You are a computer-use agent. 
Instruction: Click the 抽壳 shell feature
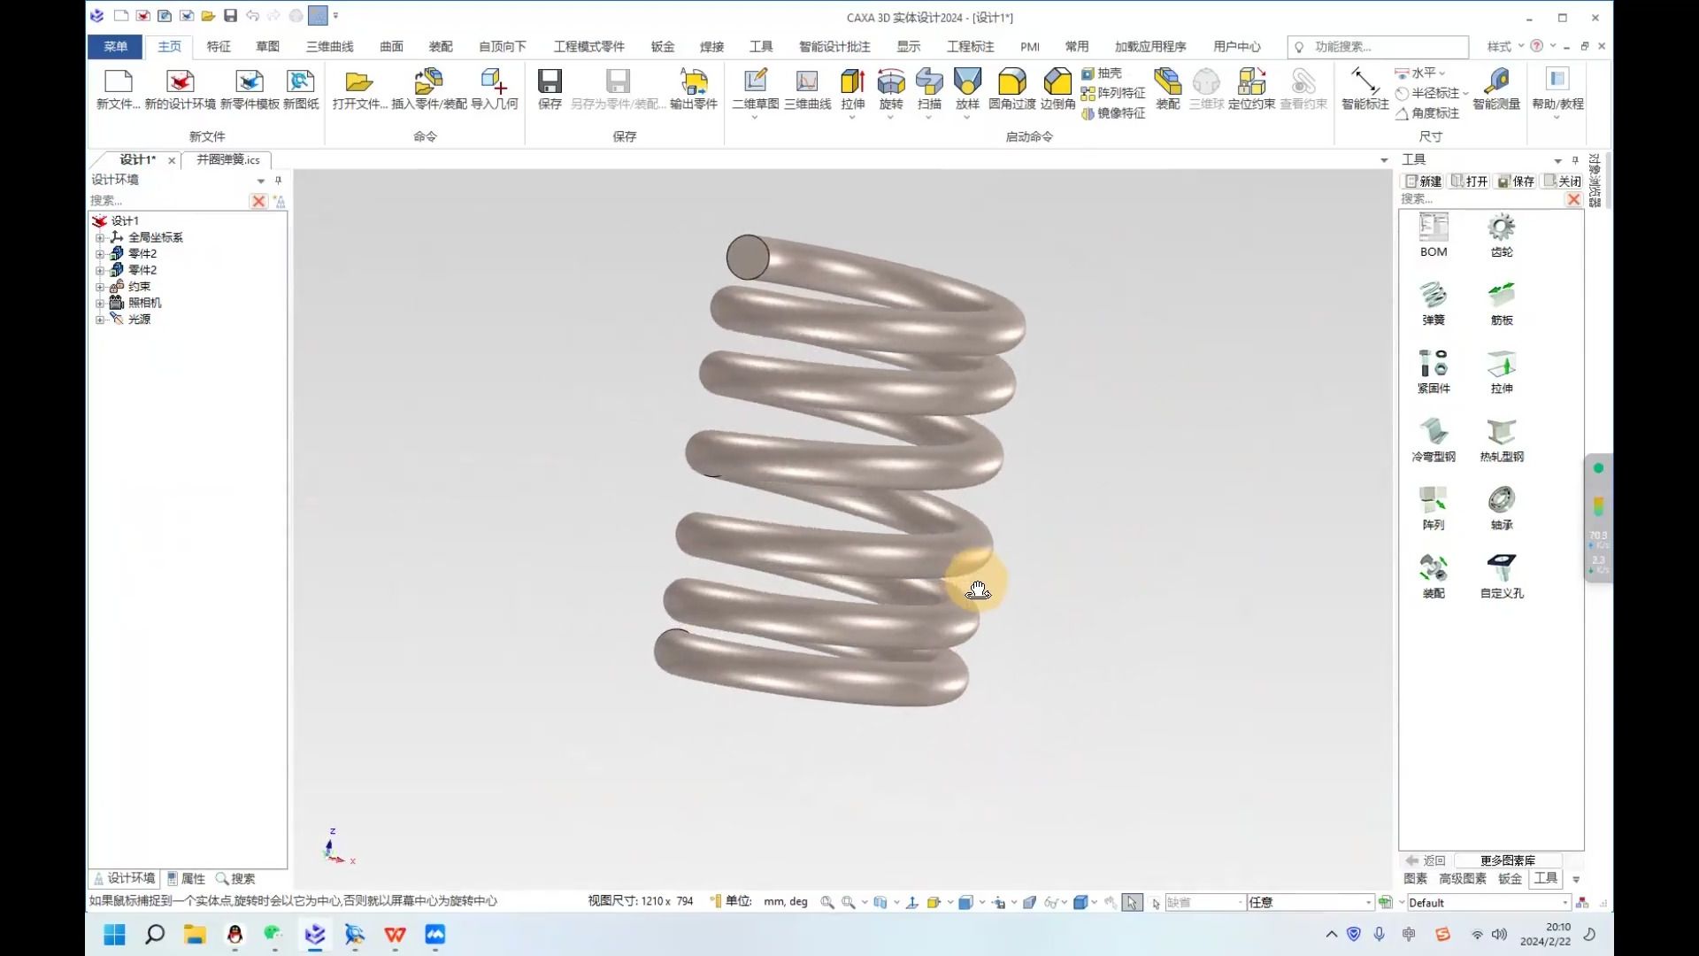[1102, 73]
